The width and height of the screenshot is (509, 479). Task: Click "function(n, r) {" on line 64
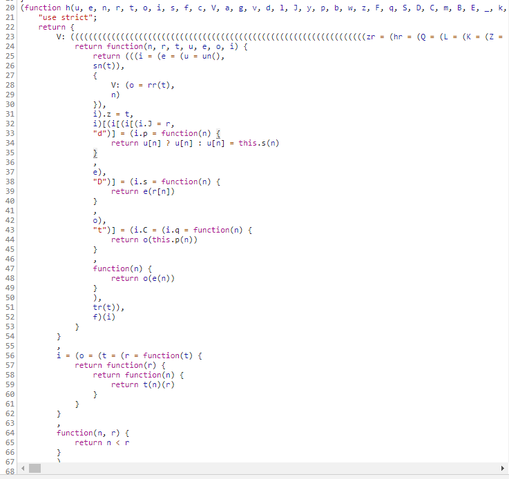[x=93, y=433]
